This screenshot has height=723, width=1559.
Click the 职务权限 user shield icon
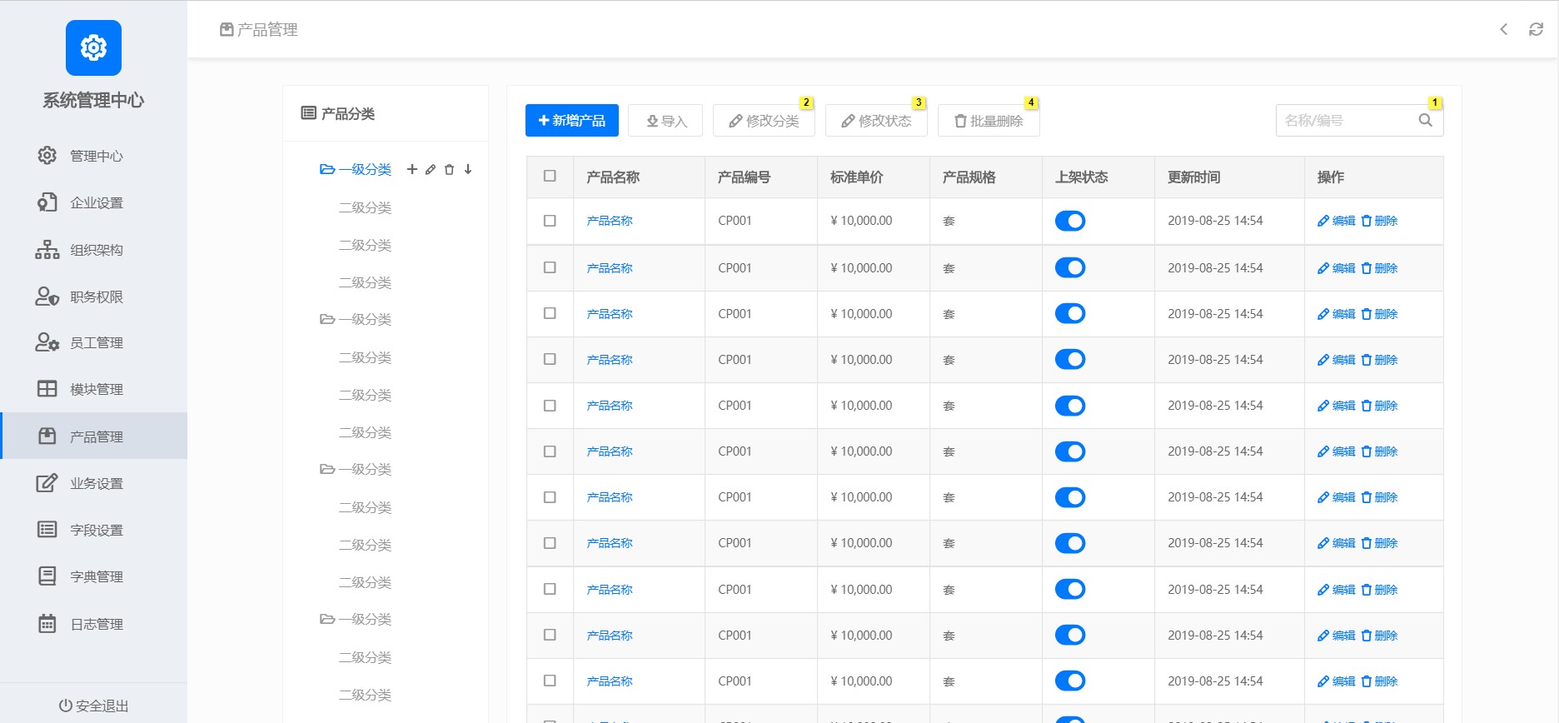47,296
